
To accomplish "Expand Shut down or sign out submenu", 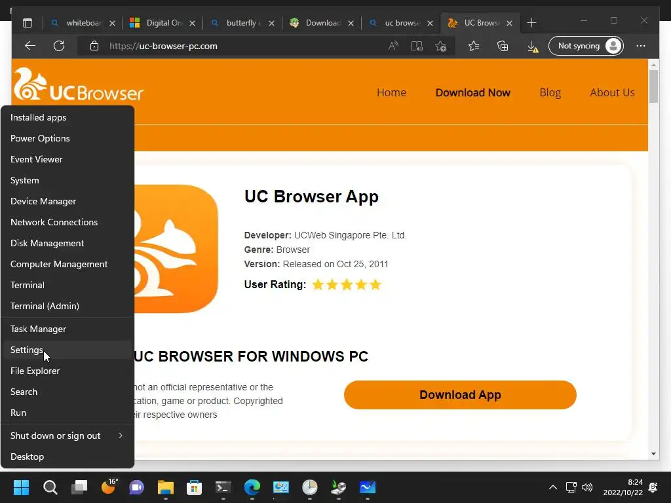I will click(x=67, y=436).
